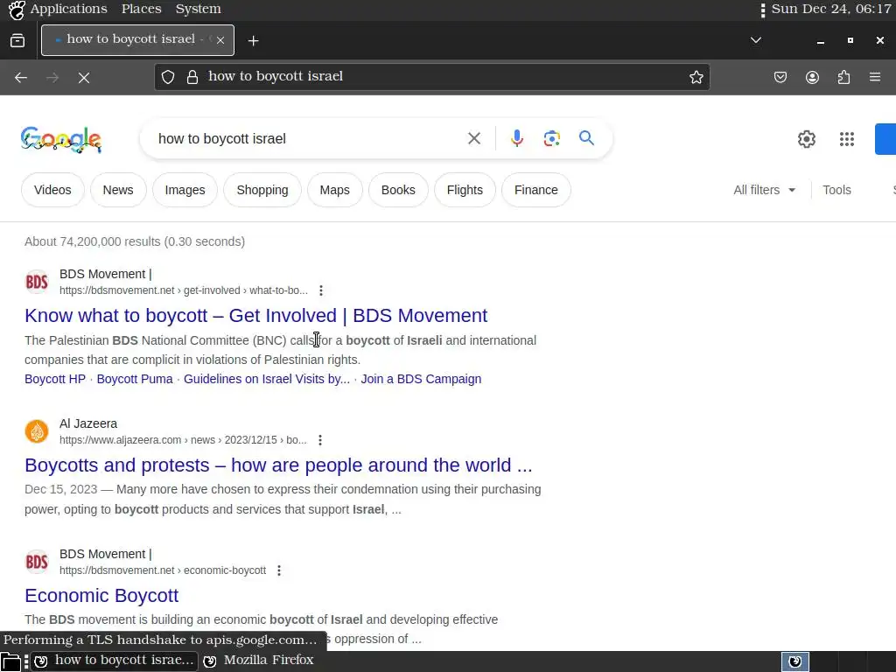The image size is (896, 672).
Task: Submit search with magnifier icon
Action: coord(586,137)
